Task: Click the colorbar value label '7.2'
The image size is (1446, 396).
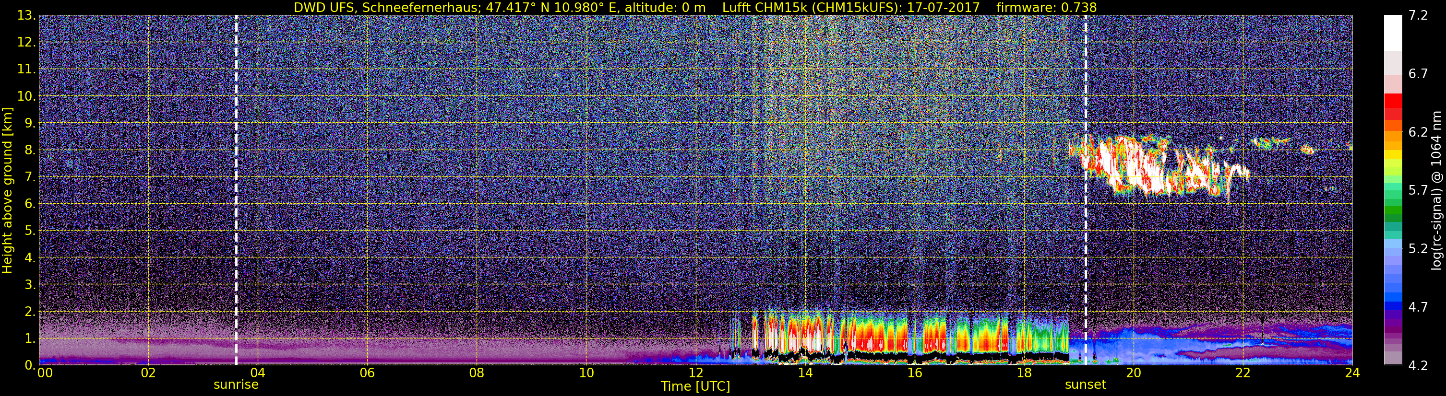Action: pyautogui.click(x=1418, y=16)
